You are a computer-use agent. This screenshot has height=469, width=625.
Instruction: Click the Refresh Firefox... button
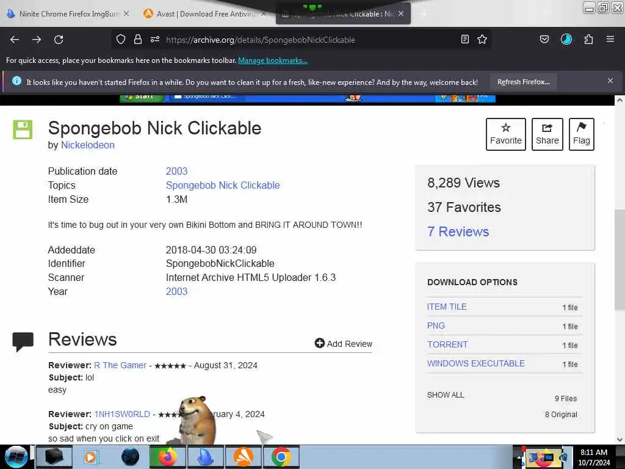tap(523, 82)
